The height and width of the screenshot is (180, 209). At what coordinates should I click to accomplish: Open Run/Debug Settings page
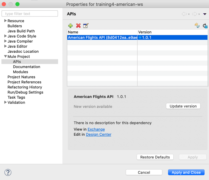coord(25,92)
